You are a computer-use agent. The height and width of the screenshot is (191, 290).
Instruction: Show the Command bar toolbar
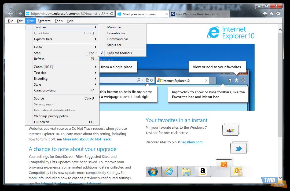pyautogui.click(x=118, y=39)
